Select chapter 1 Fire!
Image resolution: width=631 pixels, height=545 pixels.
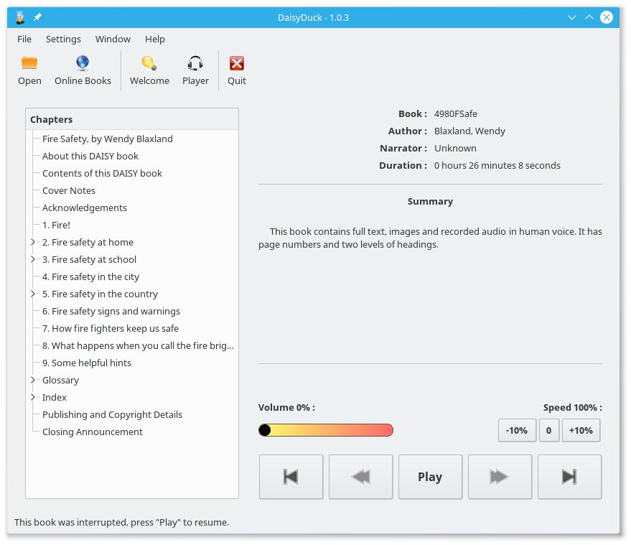click(x=55, y=225)
